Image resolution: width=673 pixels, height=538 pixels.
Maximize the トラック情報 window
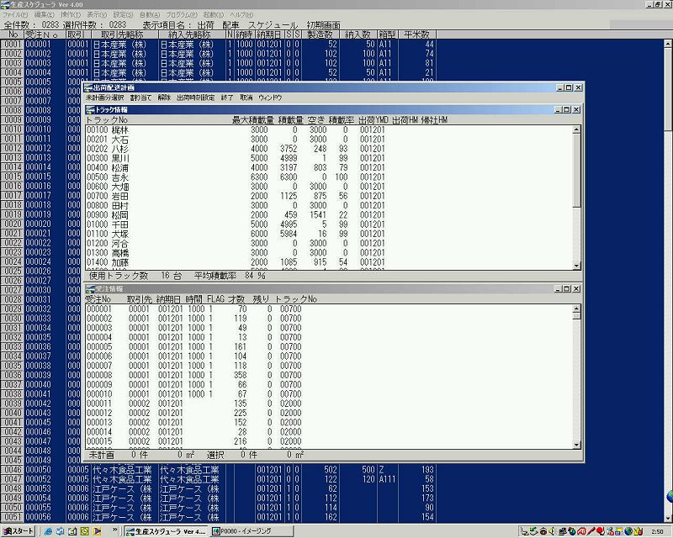[566, 110]
